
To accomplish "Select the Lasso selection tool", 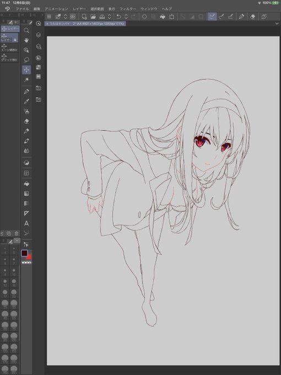I will [26, 60].
